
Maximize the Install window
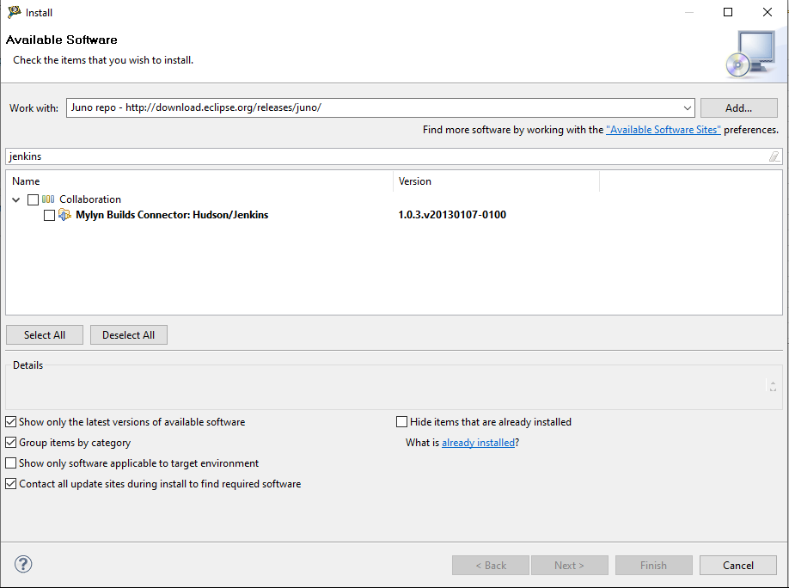728,12
